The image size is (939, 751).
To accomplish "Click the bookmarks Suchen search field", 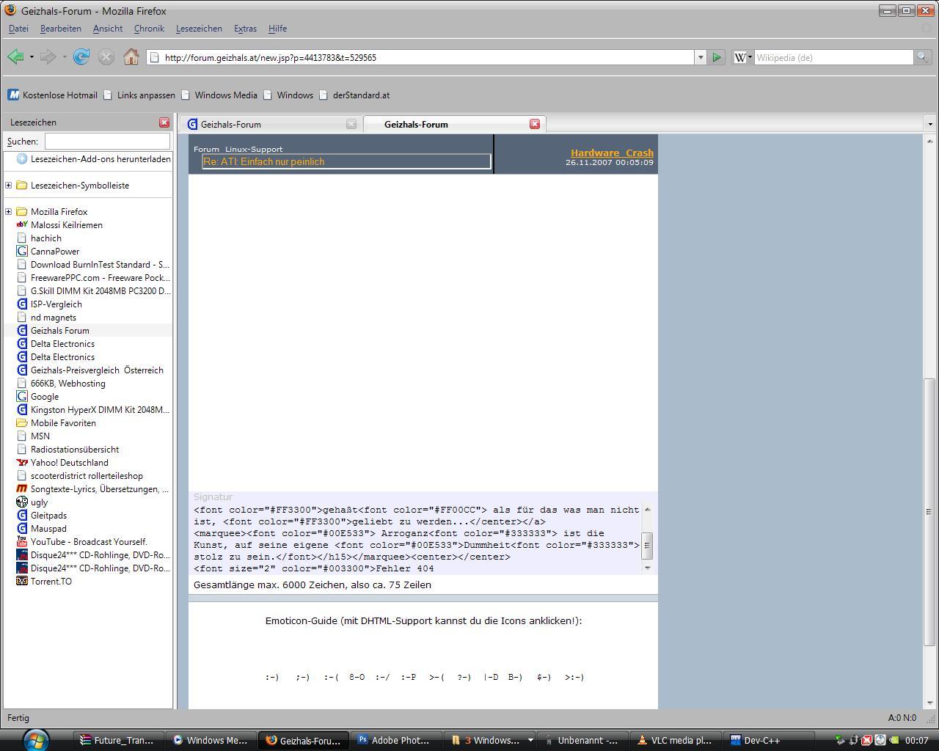I will [107, 141].
